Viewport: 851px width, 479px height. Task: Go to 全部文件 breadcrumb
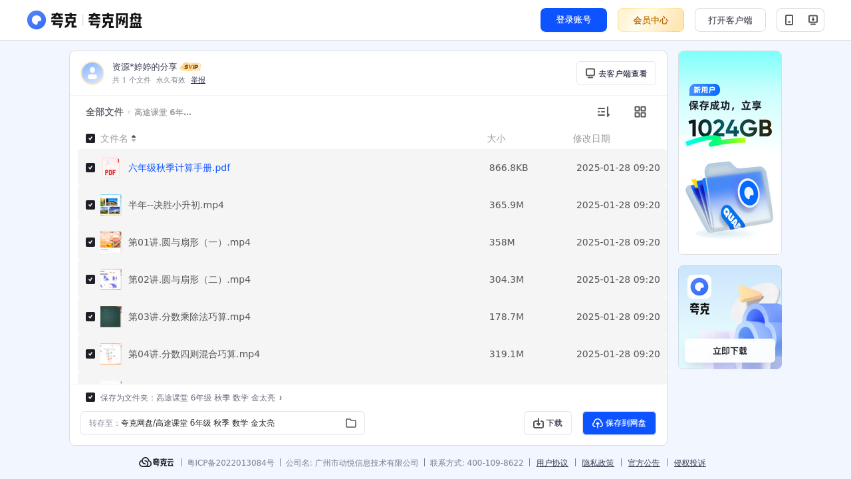[104, 112]
